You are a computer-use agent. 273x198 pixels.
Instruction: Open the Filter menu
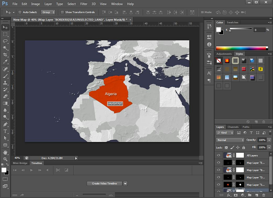84,4
